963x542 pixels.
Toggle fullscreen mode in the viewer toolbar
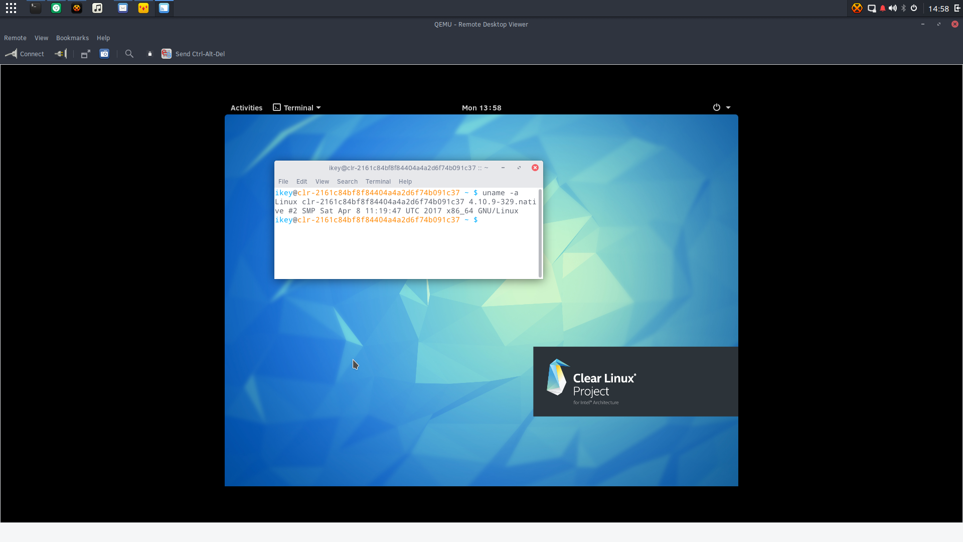(x=86, y=54)
